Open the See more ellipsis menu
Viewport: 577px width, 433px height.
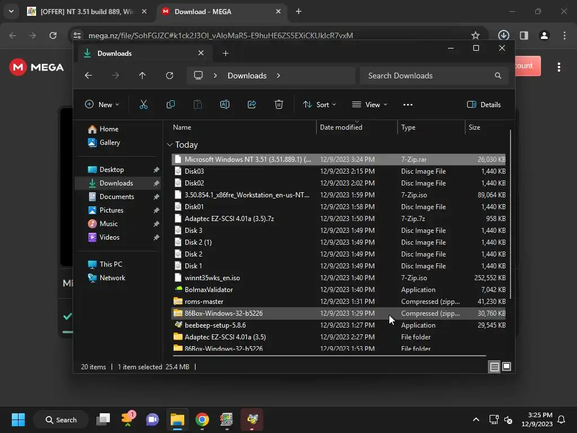pos(408,104)
